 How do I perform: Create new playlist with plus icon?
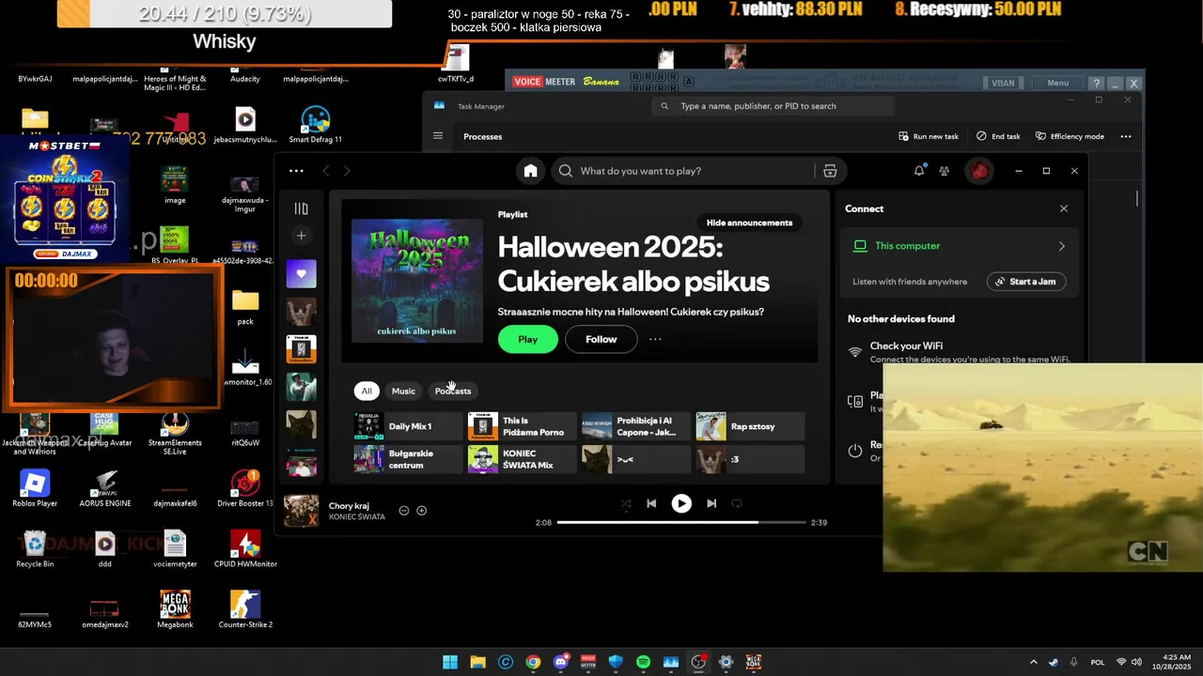click(x=301, y=236)
